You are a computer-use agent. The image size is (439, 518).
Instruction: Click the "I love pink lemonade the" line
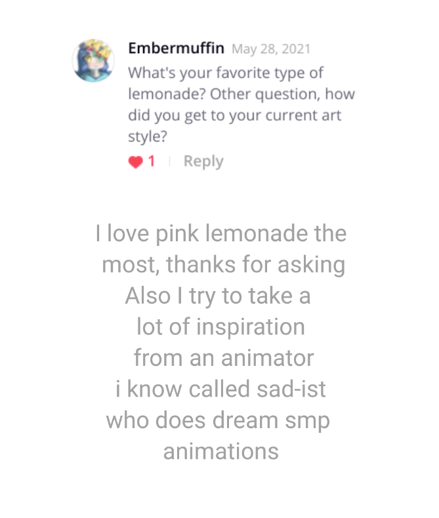coord(220,233)
